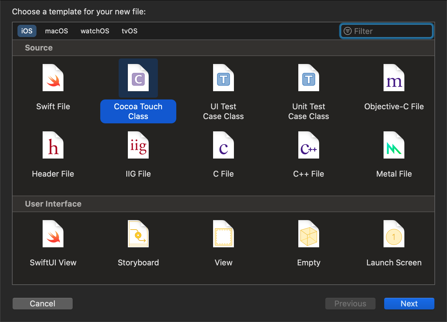The height and width of the screenshot is (322, 447).
Task: Choose the UI Test Case Class icon
Action: [x=223, y=78]
